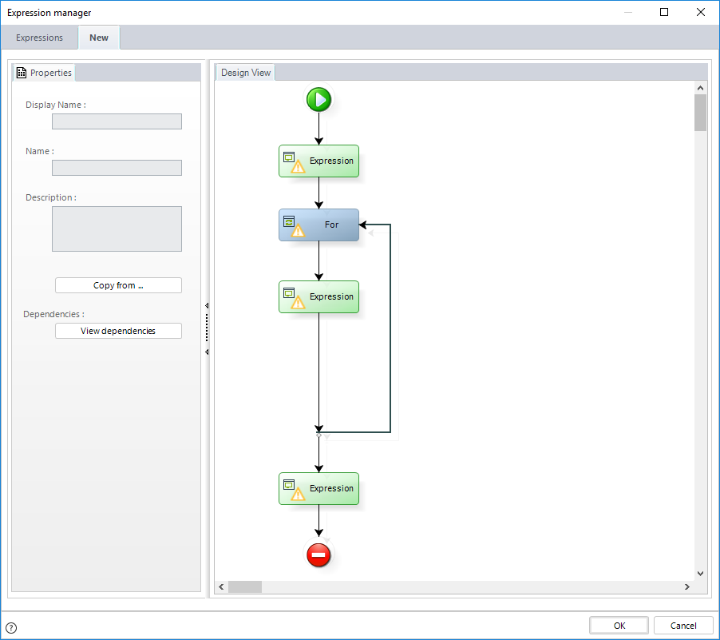720x640 pixels.
Task: Click the Cancel button
Action: tap(683, 626)
